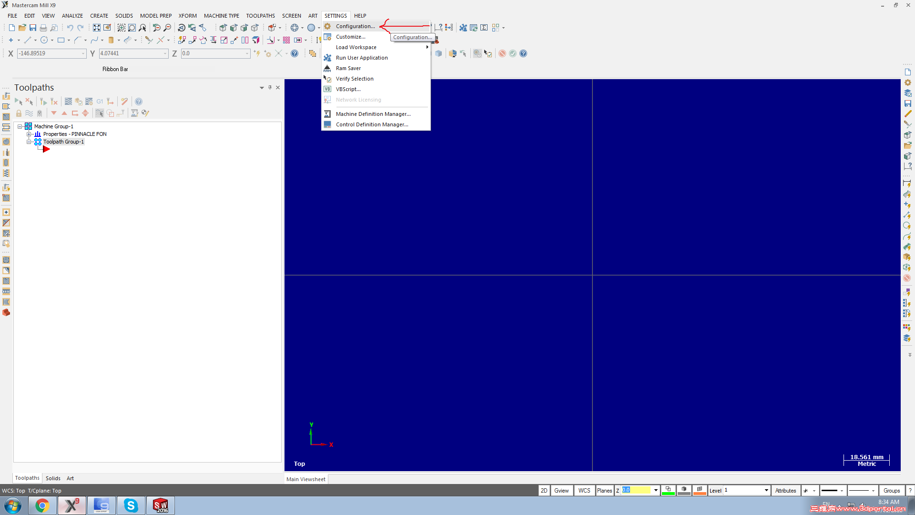
Task: Click the Unzoom previous magnifier icon
Action: pyautogui.click(x=157, y=28)
